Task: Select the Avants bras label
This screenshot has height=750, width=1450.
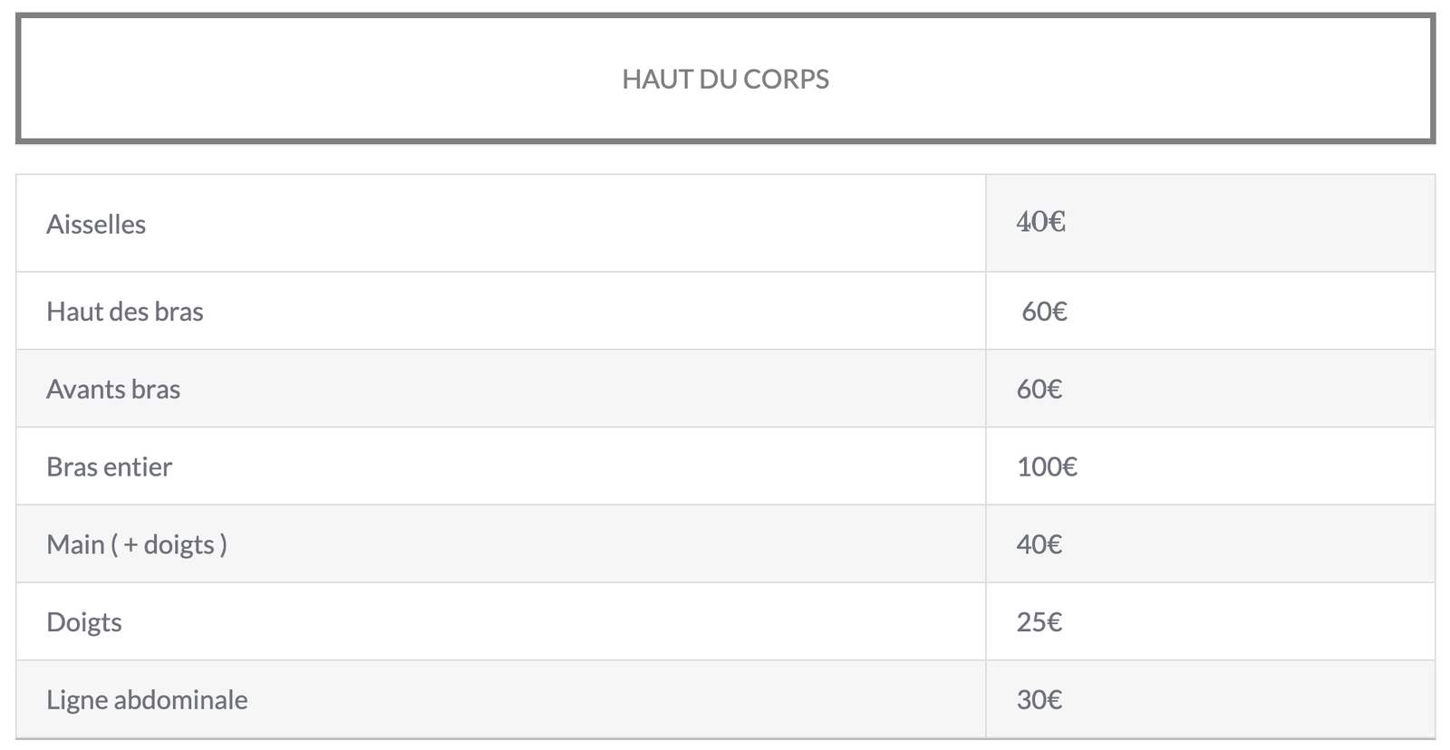Action: point(113,389)
